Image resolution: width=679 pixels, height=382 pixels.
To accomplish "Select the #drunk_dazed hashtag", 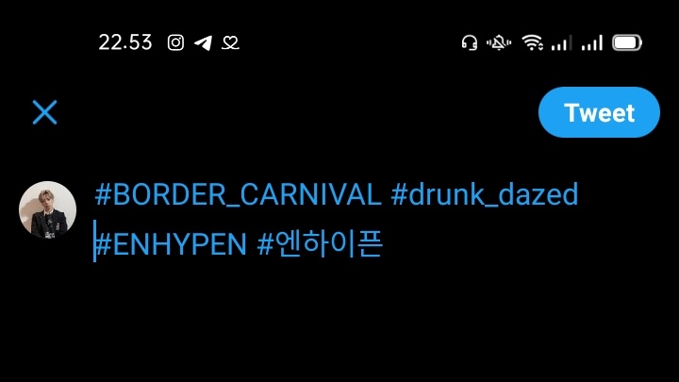I will [485, 194].
